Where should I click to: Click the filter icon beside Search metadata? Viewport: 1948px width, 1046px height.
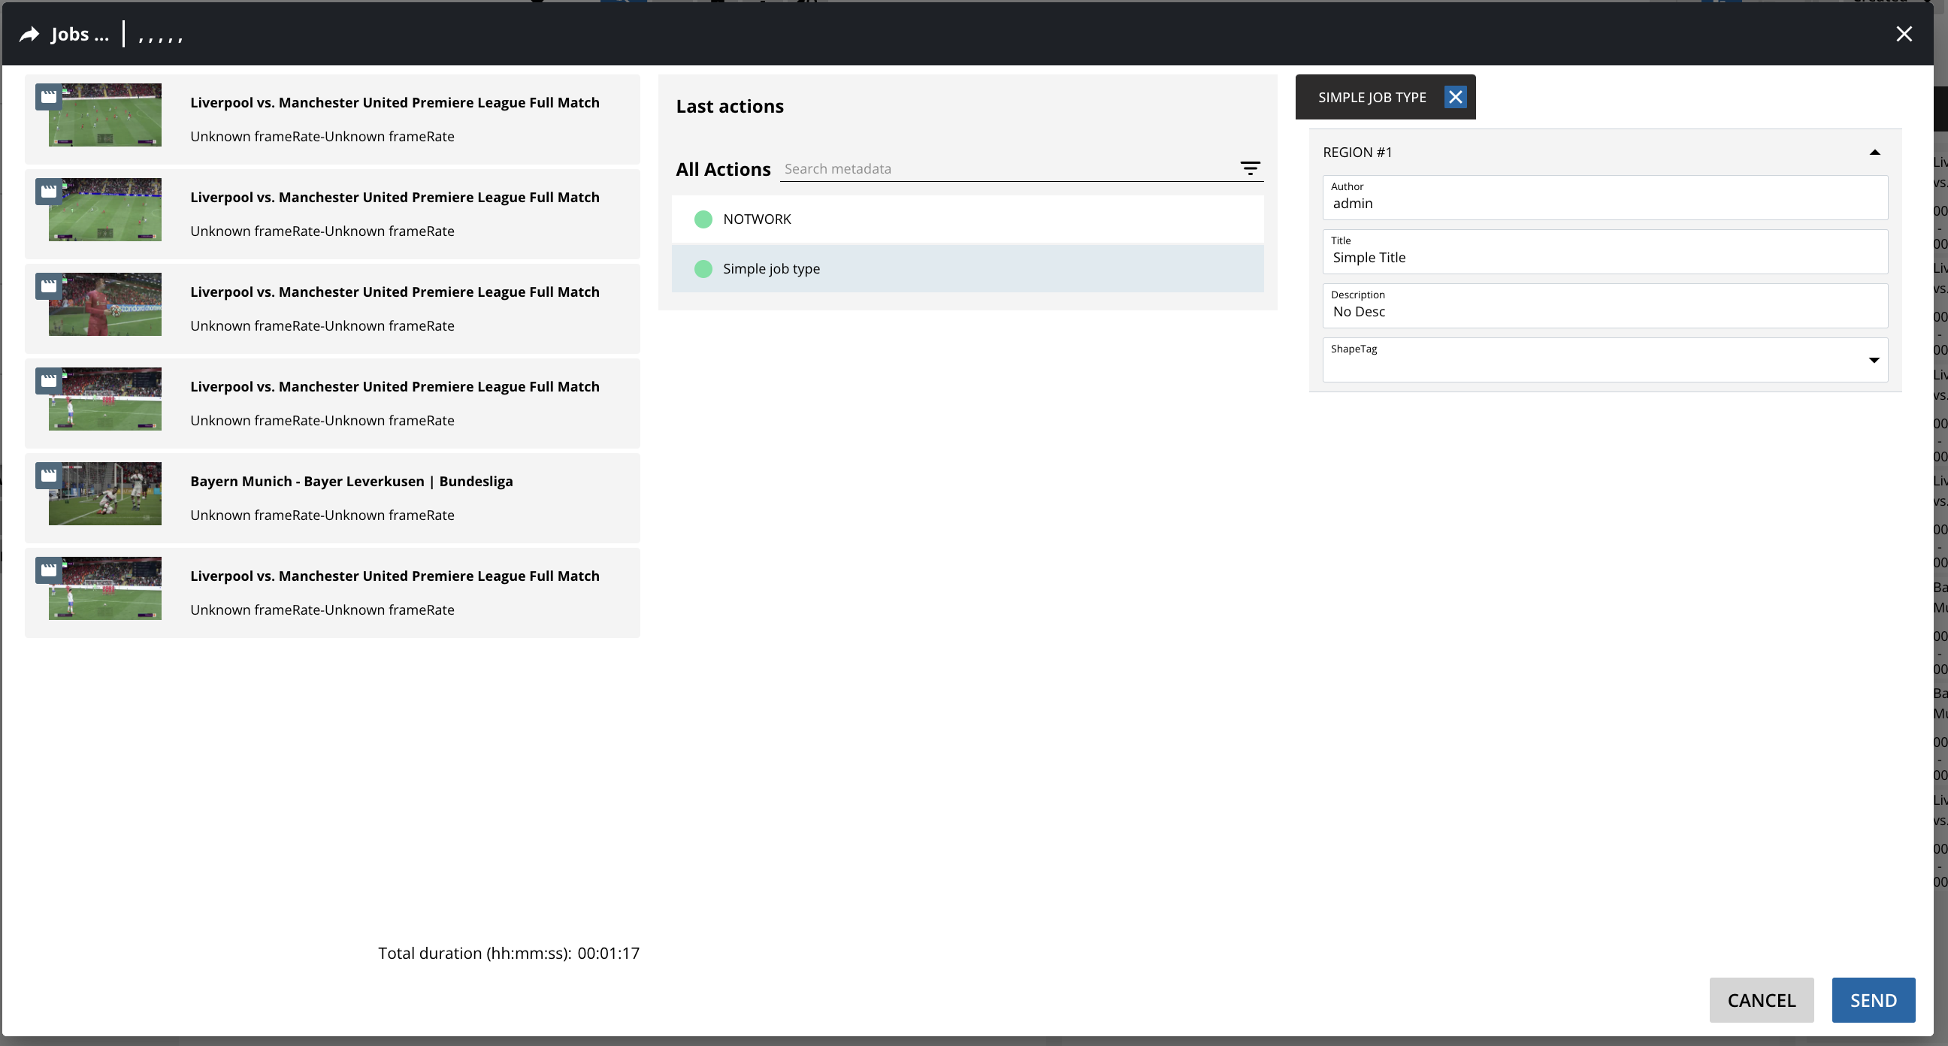pyautogui.click(x=1250, y=168)
